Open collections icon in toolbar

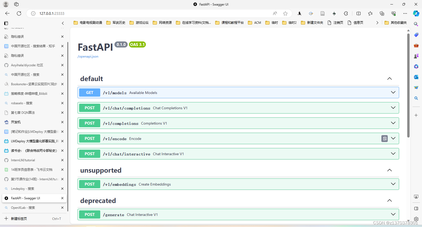382,13
